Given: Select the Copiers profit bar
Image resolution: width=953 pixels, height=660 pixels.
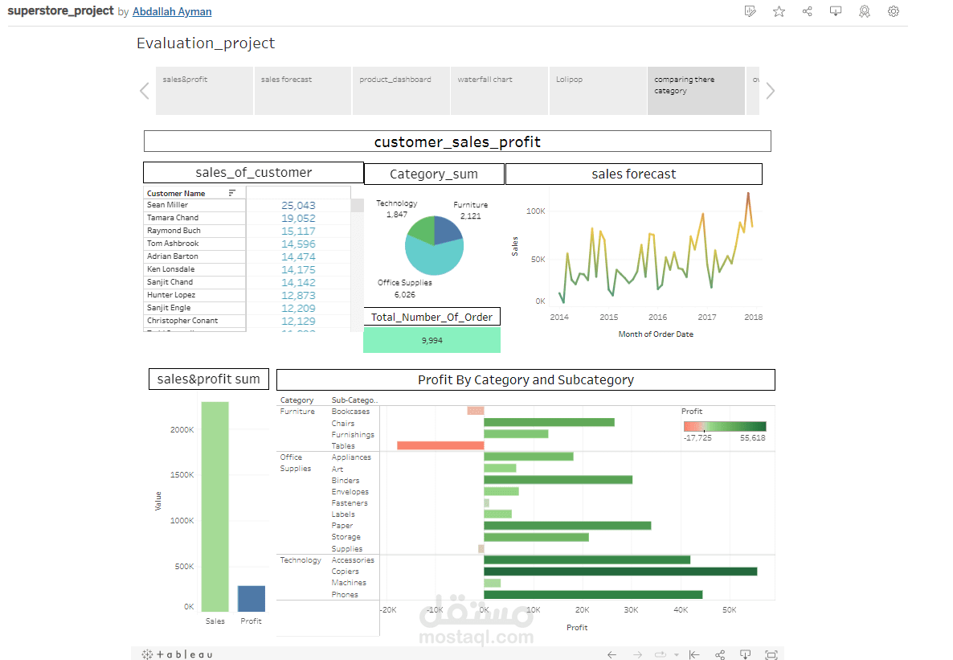Looking at the screenshot, I should point(620,572).
